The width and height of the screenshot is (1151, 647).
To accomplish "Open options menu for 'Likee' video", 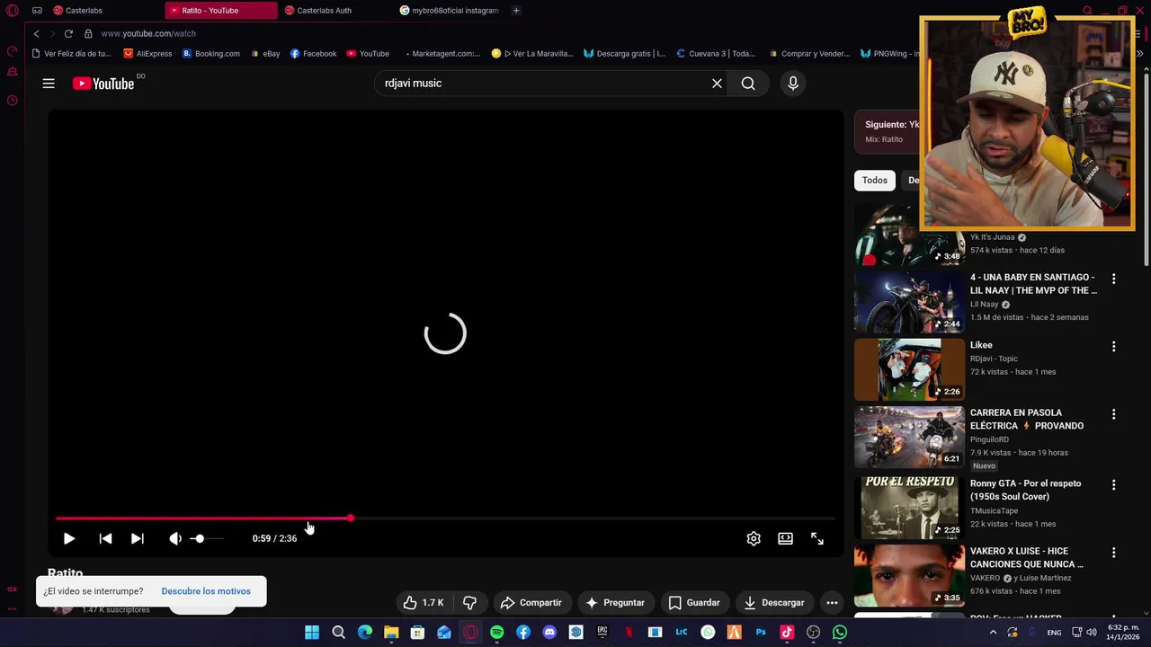I will [1113, 347].
